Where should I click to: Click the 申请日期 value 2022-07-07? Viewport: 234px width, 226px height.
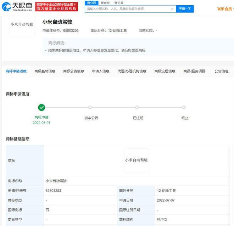166,200
